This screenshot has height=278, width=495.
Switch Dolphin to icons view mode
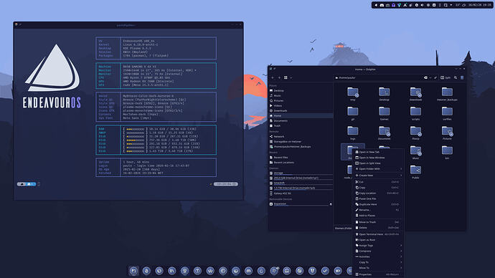pyautogui.click(x=286, y=77)
